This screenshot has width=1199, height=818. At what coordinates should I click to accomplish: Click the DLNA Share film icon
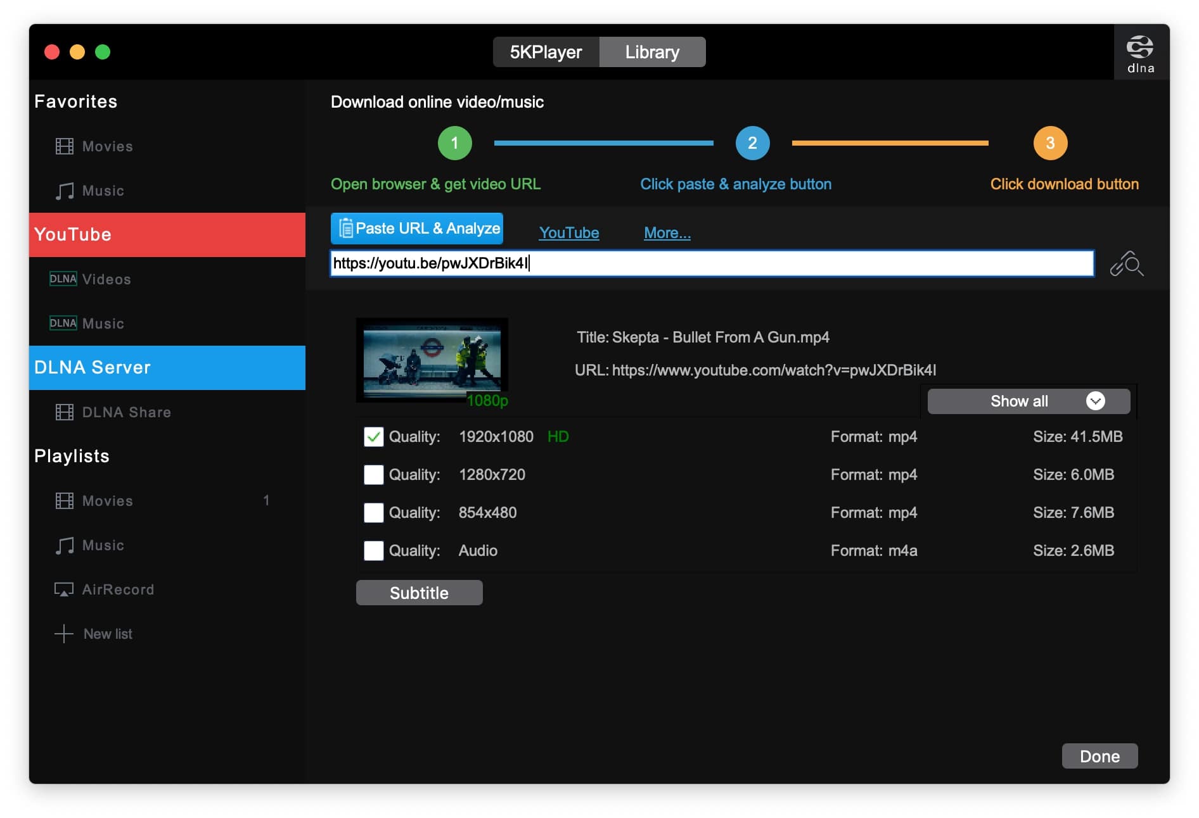click(x=64, y=412)
